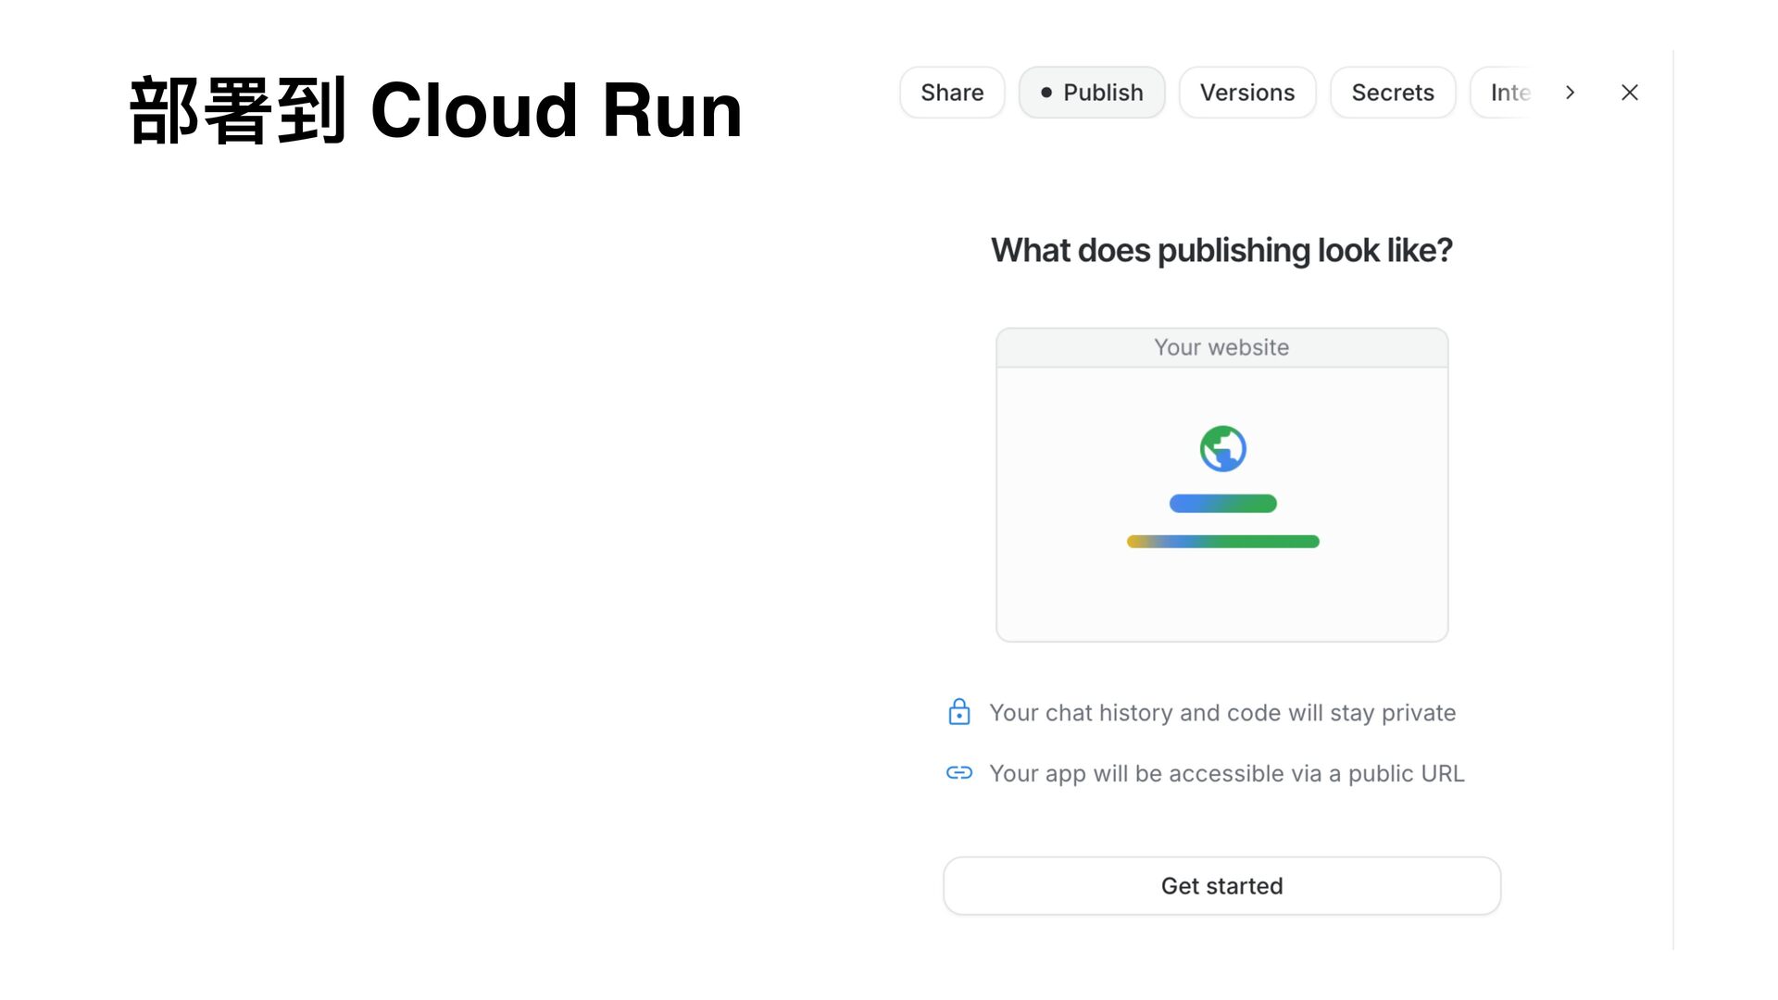Click What does publishing look like heading
The width and height of the screenshot is (1778, 1000).
coord(1221,250)
